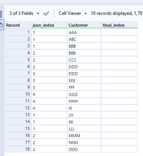Click Customer cell CCC
This screenshot has height=156, width=143.
coord(84,60)
